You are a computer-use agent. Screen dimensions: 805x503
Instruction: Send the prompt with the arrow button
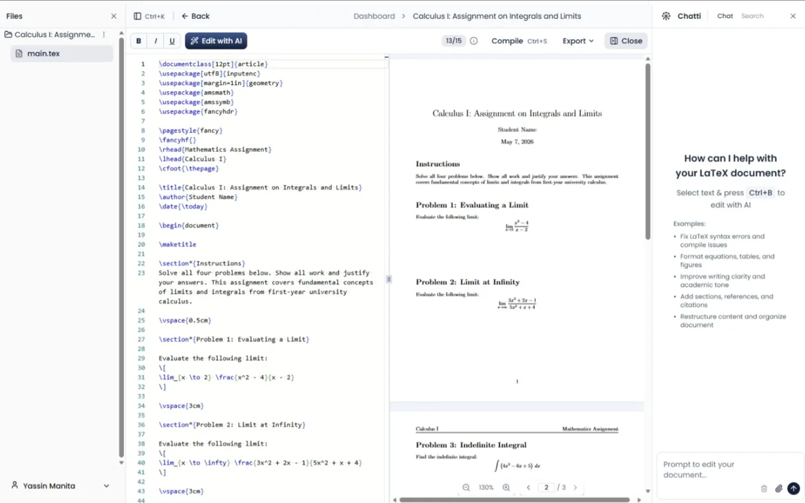pos(793,489)
